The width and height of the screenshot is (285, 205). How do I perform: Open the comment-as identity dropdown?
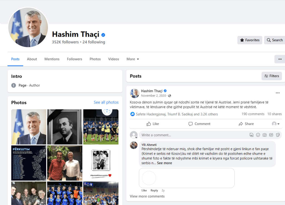[276, 124]
